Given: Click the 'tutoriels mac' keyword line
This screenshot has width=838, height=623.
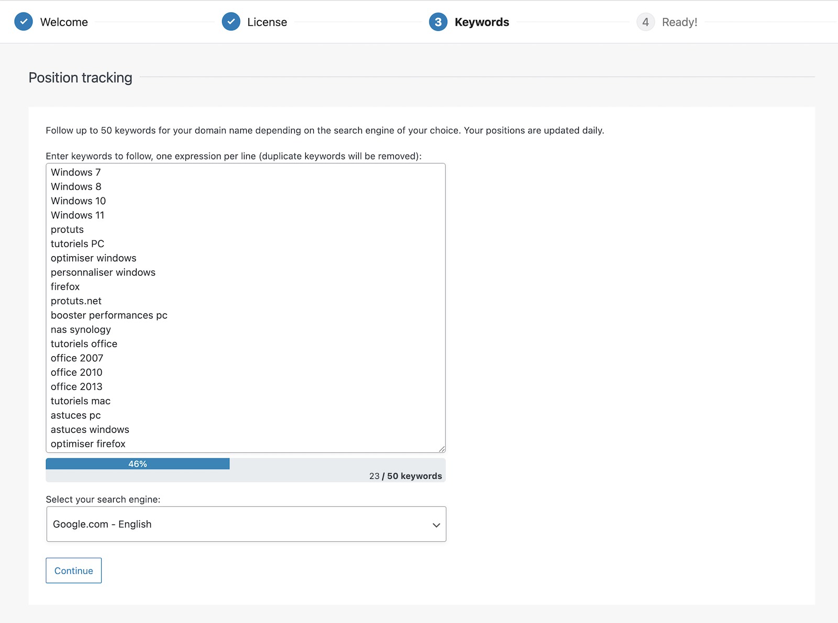Looking at the screenshot, I should (x=81, y=401).
